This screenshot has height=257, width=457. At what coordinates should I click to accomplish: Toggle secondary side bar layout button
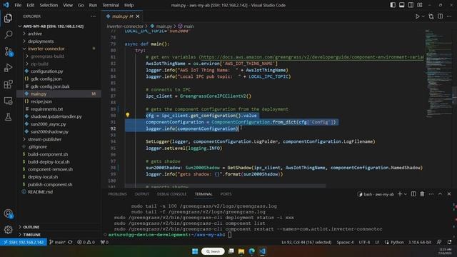(x=411, y=5)
